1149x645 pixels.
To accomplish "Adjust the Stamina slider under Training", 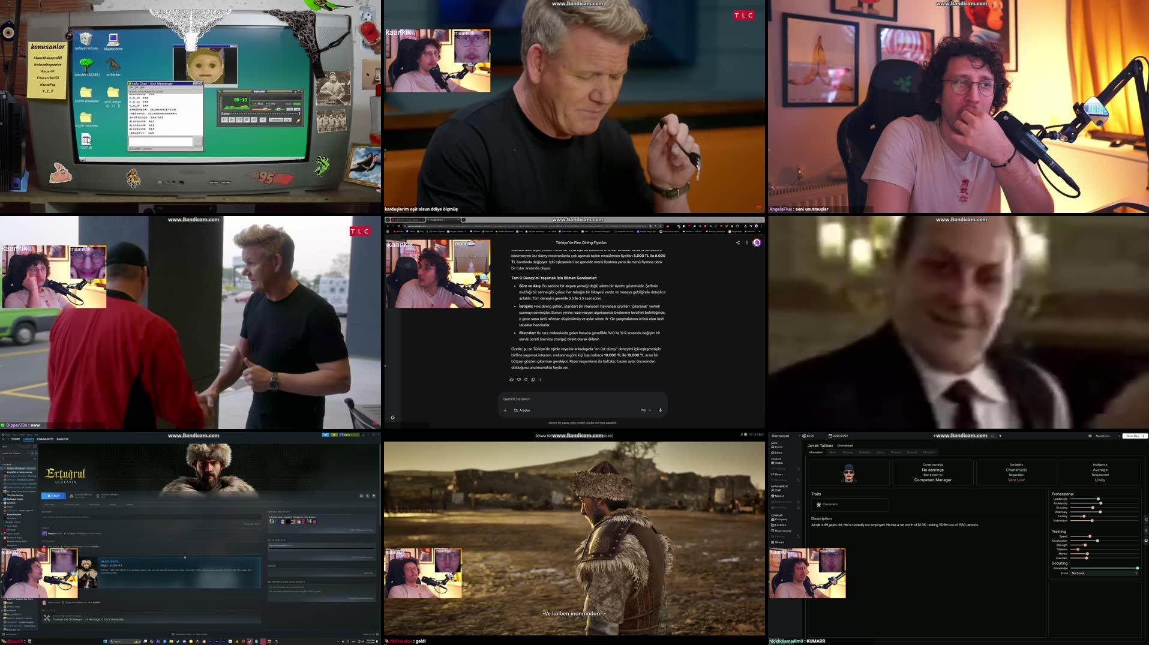I will (x=1078, y=549).
